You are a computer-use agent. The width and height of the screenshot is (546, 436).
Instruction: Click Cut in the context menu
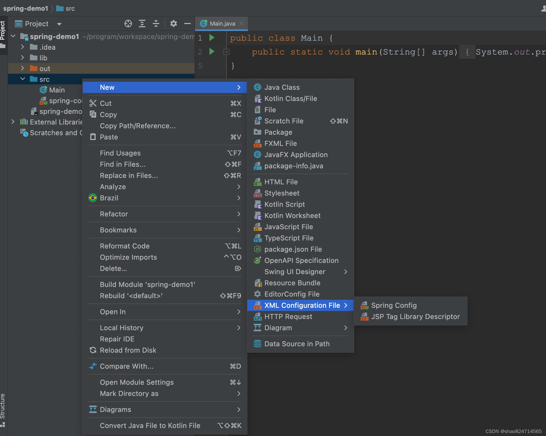[165, 103]
